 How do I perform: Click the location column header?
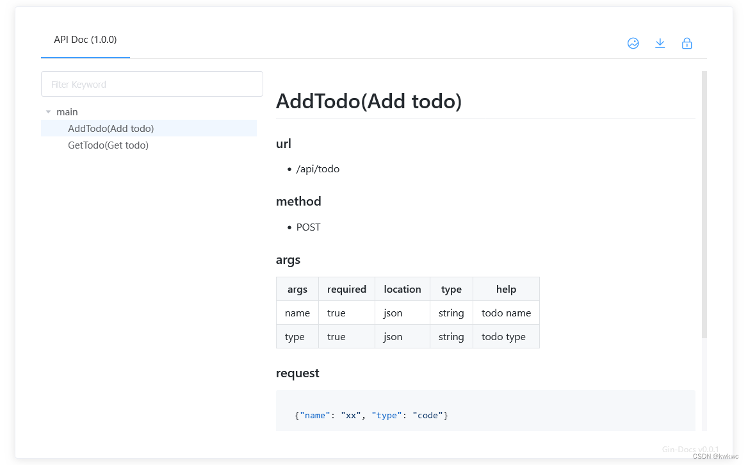[x=403, y=289]
